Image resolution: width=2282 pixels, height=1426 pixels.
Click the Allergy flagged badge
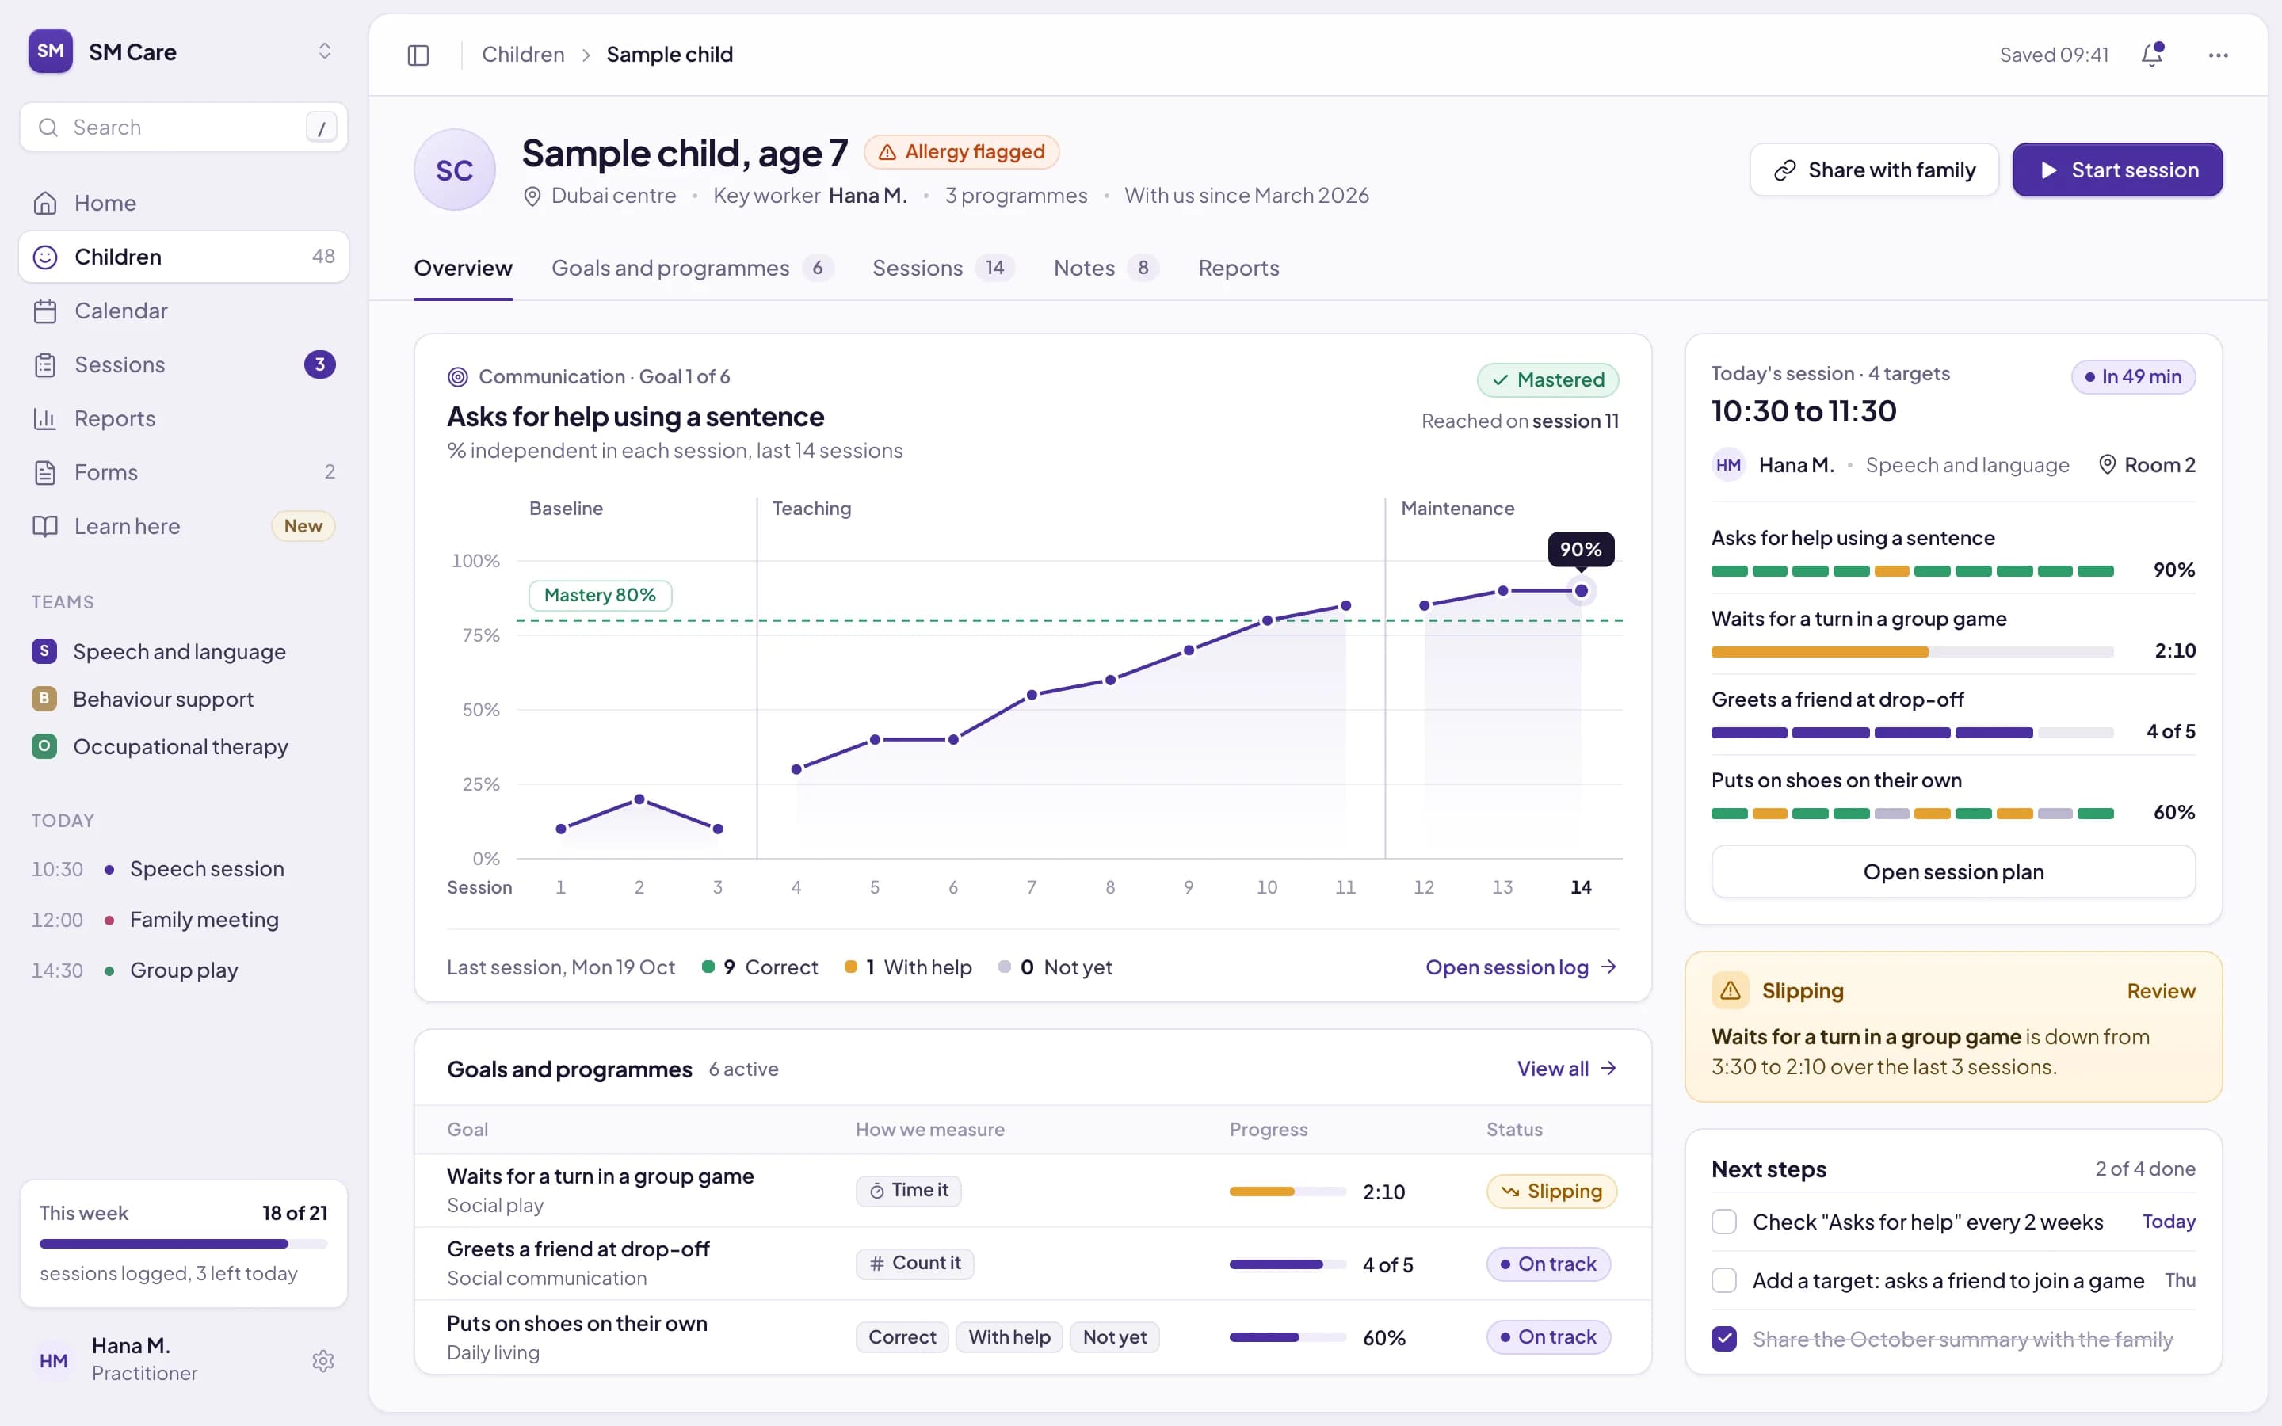click(961, 152)
